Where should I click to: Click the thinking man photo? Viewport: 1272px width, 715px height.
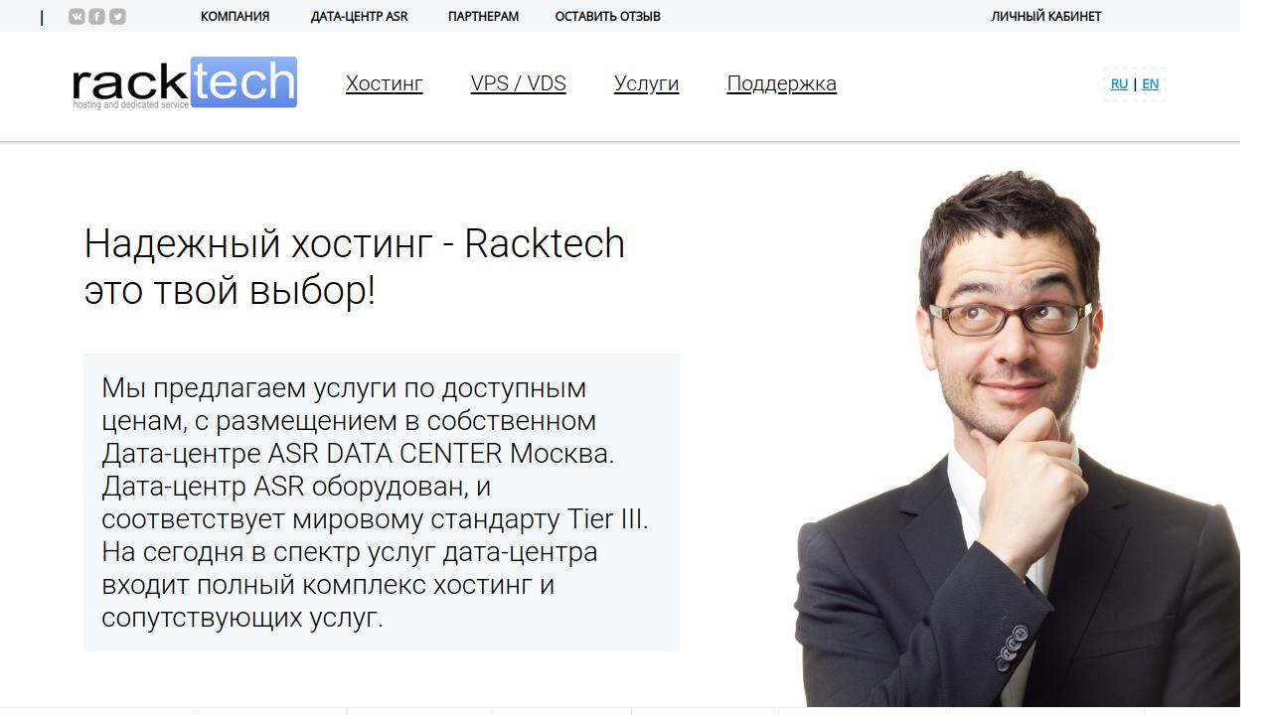1017,438
